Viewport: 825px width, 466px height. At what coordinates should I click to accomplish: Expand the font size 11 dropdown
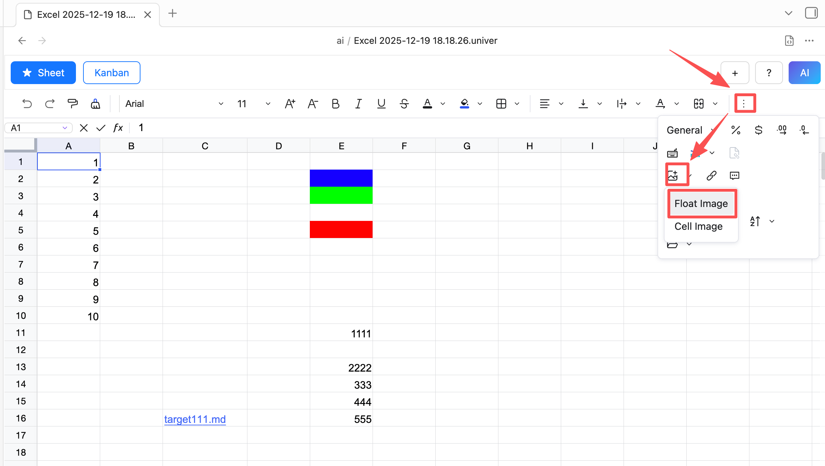(x=268, y=104)
